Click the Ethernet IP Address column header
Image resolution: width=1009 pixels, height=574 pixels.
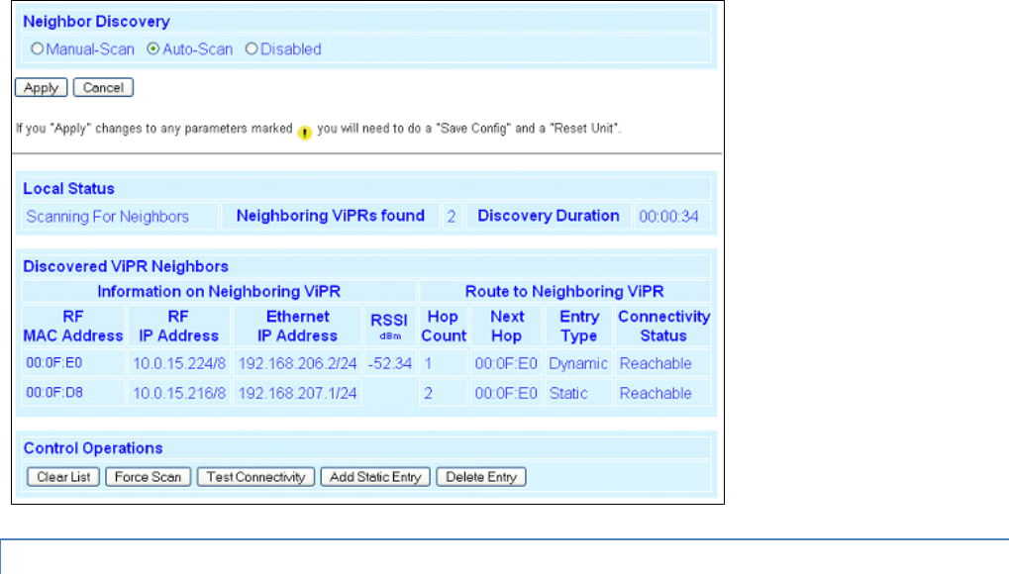[x=297, y=327]
